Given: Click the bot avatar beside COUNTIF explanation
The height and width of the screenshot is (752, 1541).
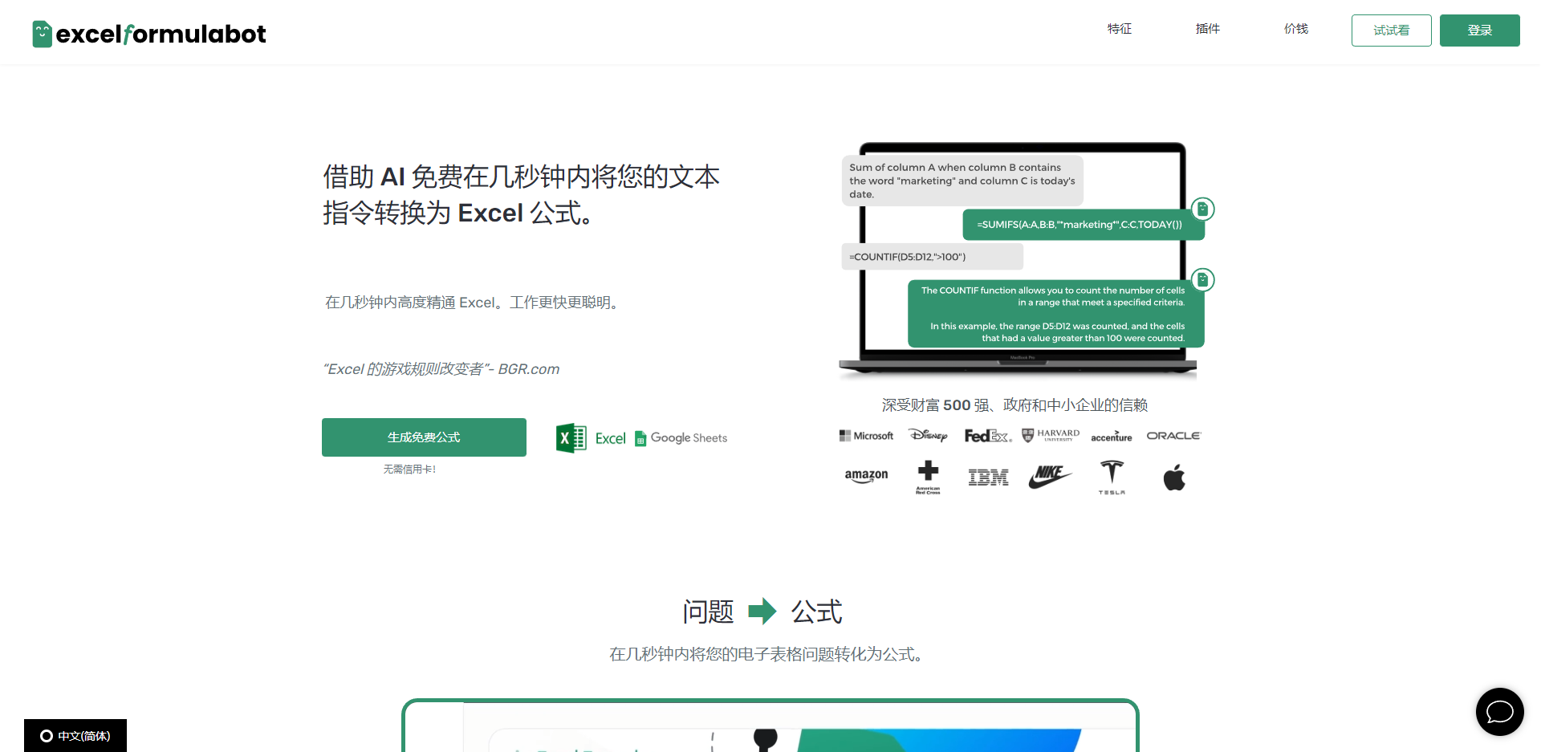Looking at the screenshot, I should click(1202, 280).
